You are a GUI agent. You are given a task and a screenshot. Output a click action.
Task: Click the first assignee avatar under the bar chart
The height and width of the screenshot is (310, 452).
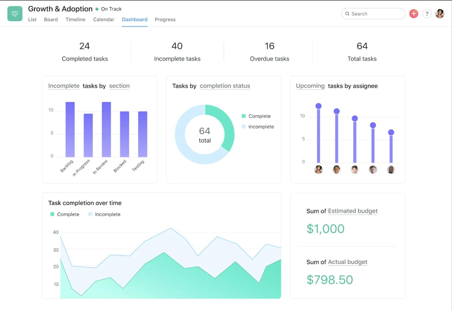(318, 170)
